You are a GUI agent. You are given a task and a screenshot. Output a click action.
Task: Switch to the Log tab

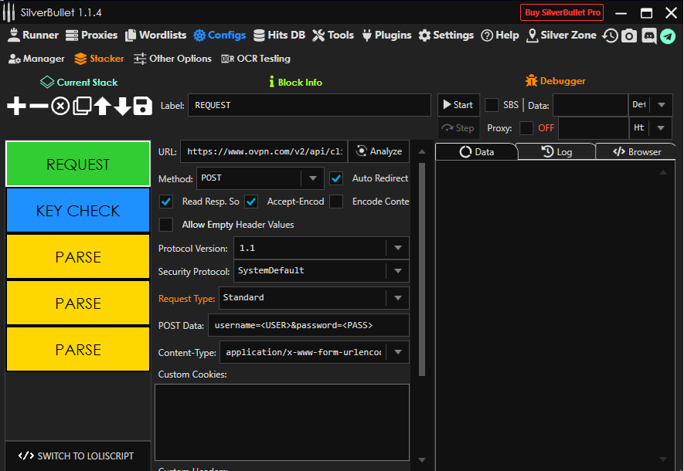tap(556, 152)
